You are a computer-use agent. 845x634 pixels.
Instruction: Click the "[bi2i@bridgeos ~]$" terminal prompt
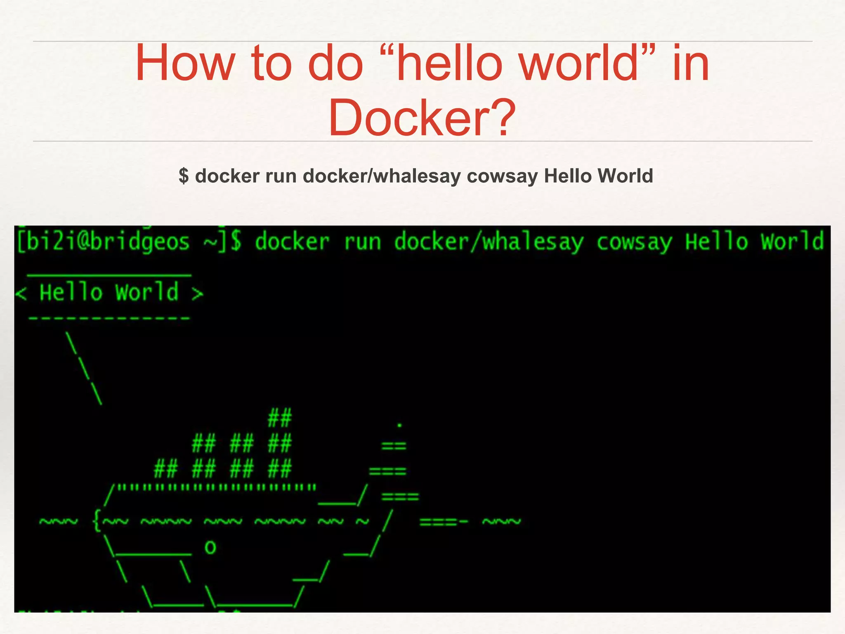pyautogui.click(x=129, y=242)
